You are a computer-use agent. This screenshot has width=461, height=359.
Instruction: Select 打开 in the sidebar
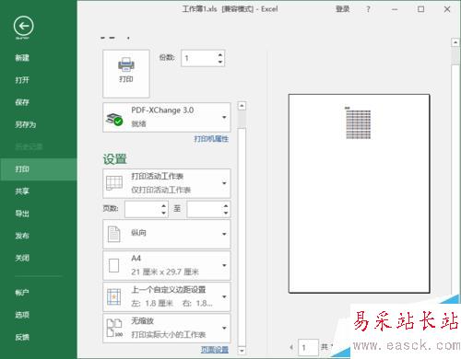pos(22,80)
